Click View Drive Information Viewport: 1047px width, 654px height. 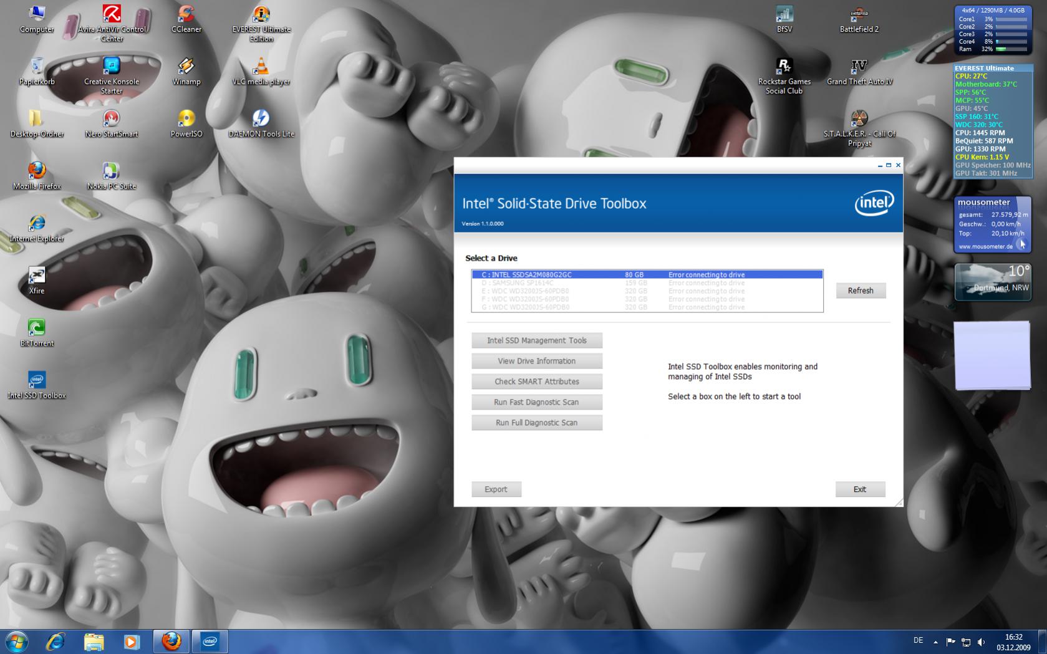(537, 361)
